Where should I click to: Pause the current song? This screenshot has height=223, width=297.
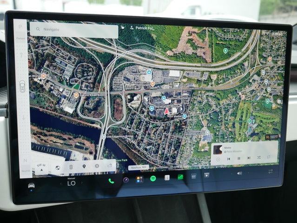[239, 158]
